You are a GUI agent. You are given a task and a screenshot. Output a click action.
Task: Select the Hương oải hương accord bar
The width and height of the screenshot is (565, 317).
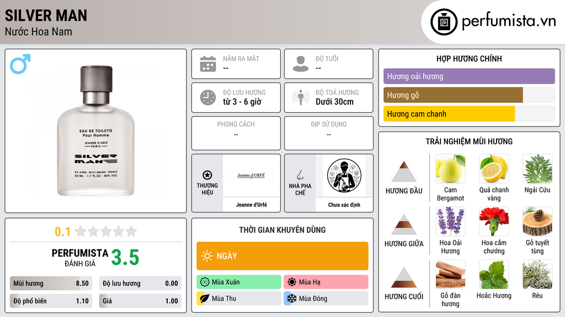pyautogui.click(x=469, y=76)
